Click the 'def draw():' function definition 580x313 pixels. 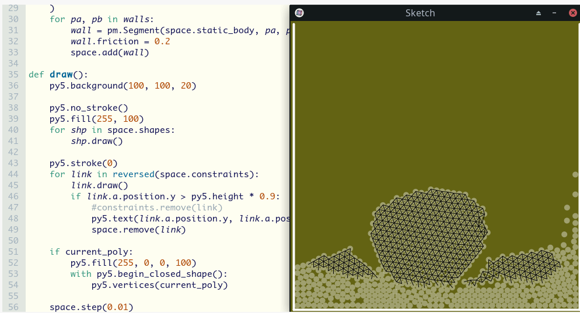click(x=58, y=75)
